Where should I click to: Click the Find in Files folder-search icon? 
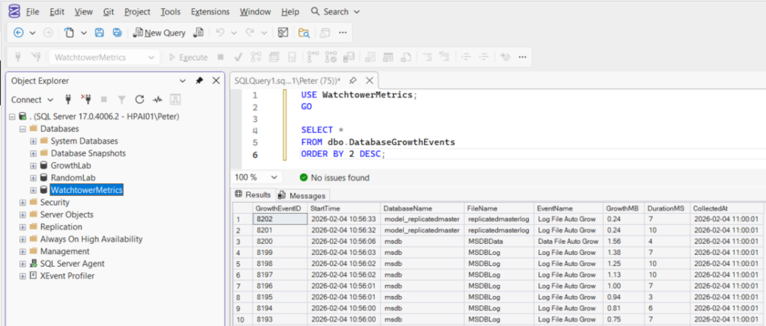point(304,33)
